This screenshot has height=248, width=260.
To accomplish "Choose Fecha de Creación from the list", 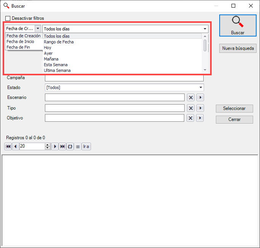I will 24,36.
